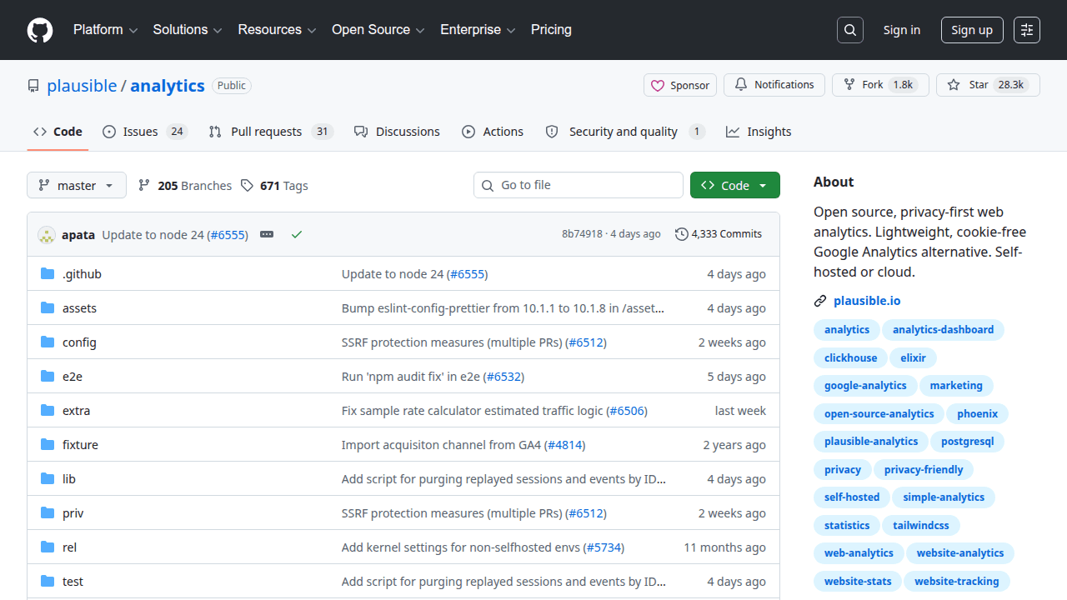Open the Actions tab
This screenshot has height=600, width=1067.
click(x=493, y=132)
